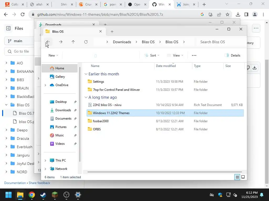Reload the GitHub page
Screen dimensions: 269x201
click(23, 14)
